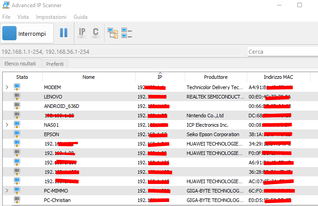Click the PC-Christian device status icon
The width and height of the screenshot is (318, 206).
pos(17,200)
